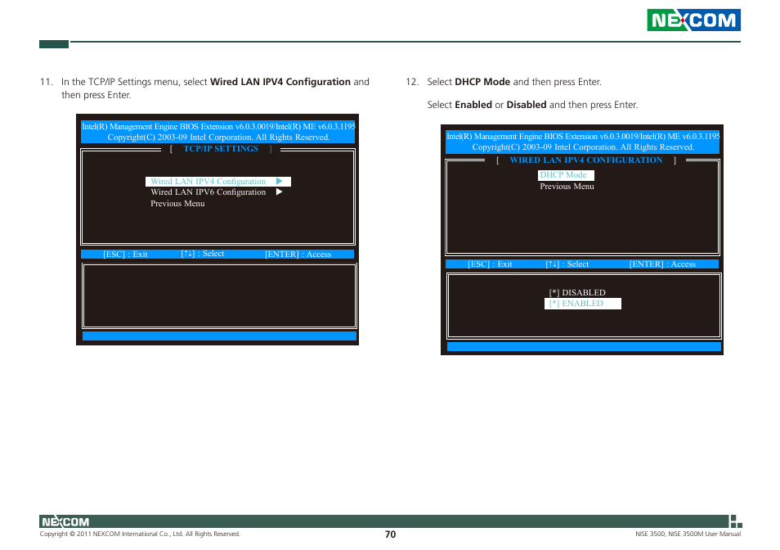The image size is (780, 550).
Task: Select the highlighted [*] ENABLED option
Action: [582, 304]
